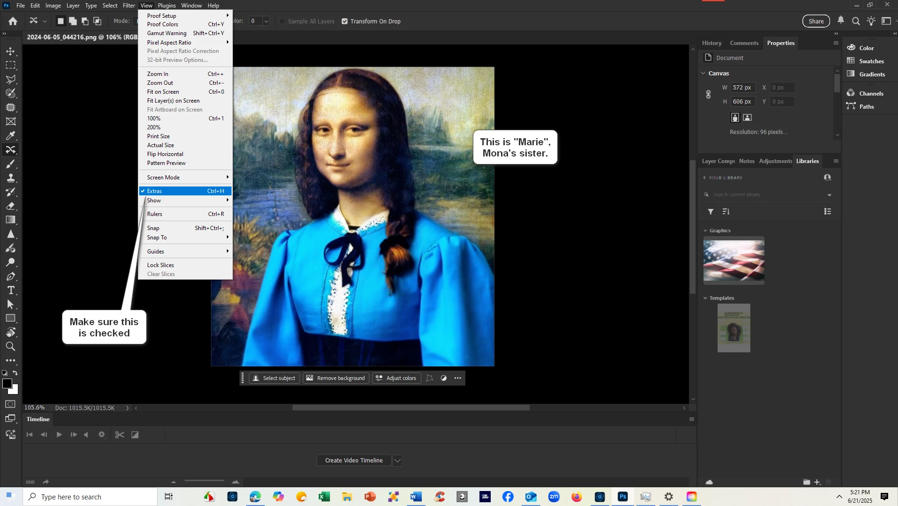
Task: Click the Share button
Action: [816, 21]
